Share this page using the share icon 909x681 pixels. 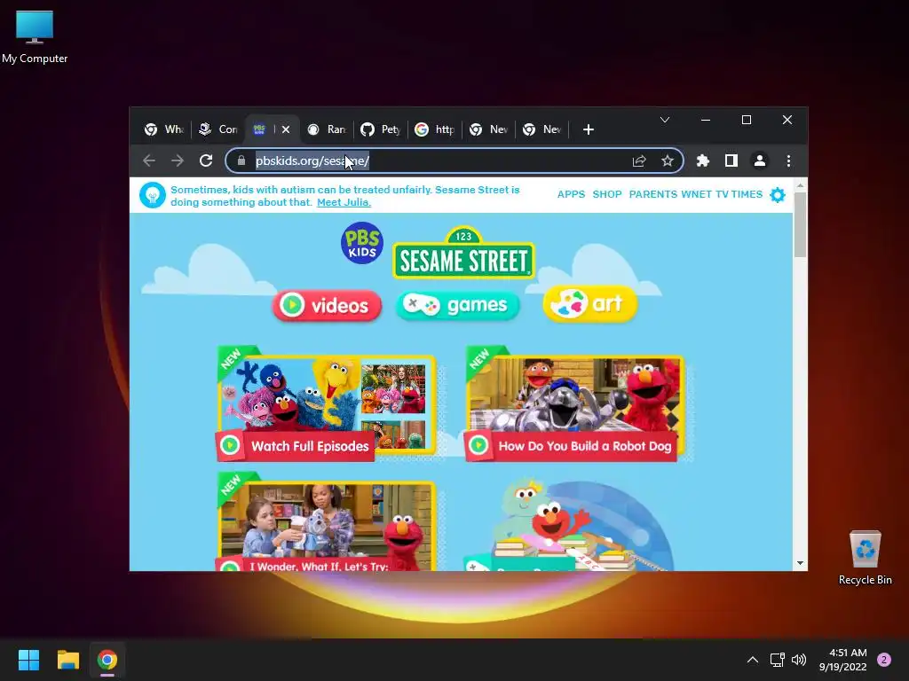pos(639,161)
